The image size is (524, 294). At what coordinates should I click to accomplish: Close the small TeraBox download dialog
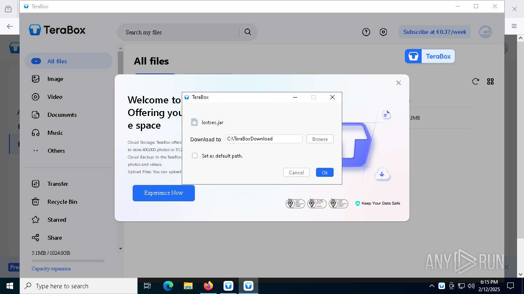pyautogui.click(x=332, y=97)
